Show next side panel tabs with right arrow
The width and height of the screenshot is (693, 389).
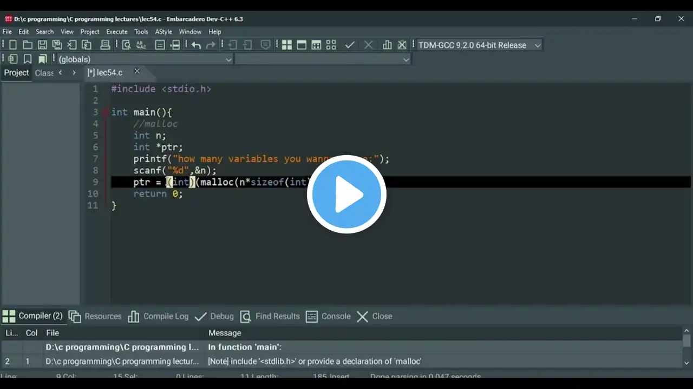coord(74,72)
